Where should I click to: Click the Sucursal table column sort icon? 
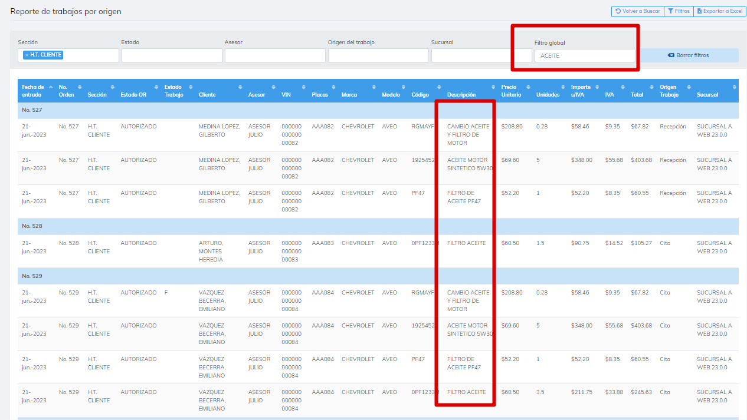734,87
